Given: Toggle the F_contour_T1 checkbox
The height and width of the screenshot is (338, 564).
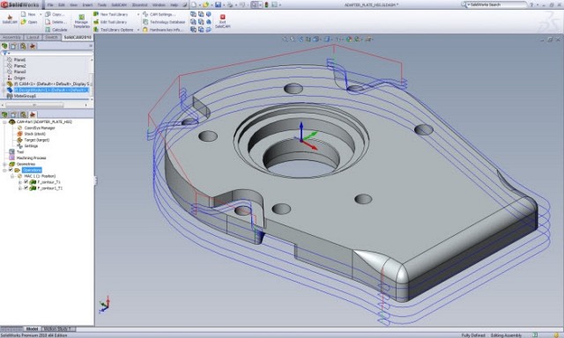Looking at the screenshot, I should 26,181.
